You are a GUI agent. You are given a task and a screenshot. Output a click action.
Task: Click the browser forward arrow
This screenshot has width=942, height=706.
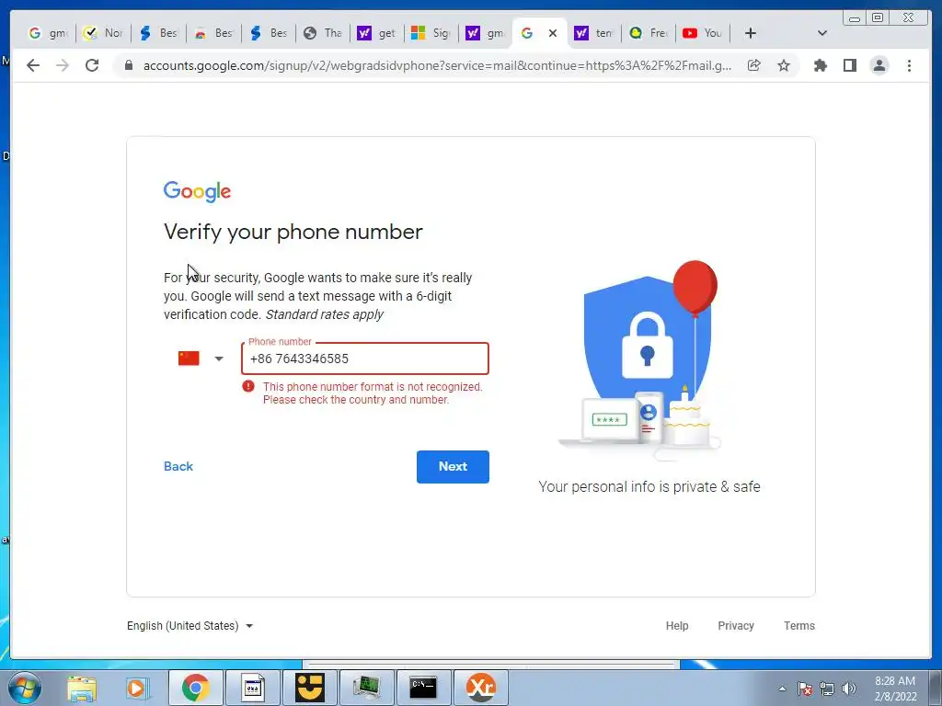(63, 65)
